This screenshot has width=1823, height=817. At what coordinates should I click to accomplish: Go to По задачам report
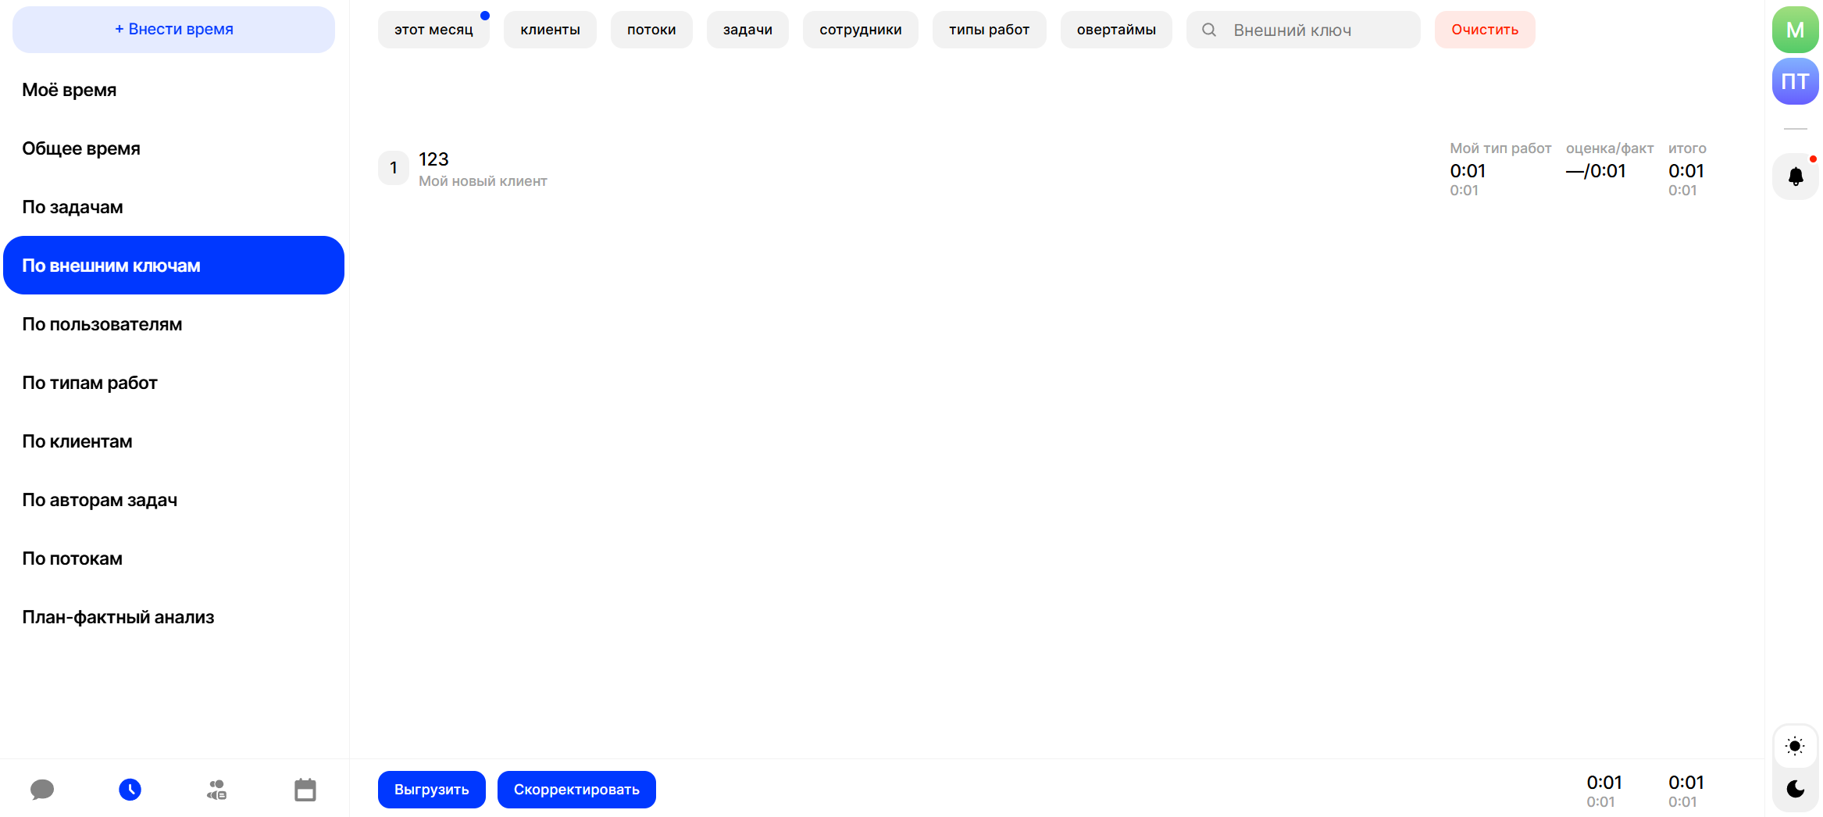pyautogui.click(x=73, y=207)
